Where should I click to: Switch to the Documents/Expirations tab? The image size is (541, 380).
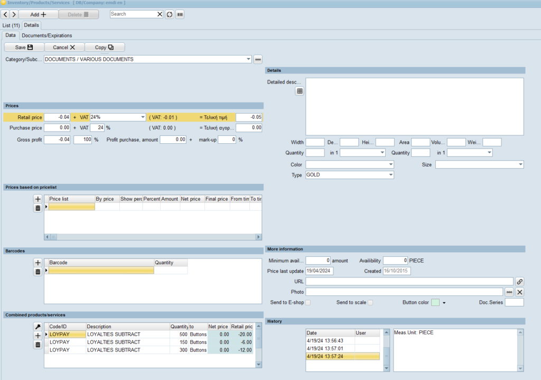47,35
